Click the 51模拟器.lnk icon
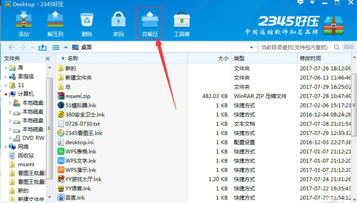The image size is (357, 203). tap(61, 105)
